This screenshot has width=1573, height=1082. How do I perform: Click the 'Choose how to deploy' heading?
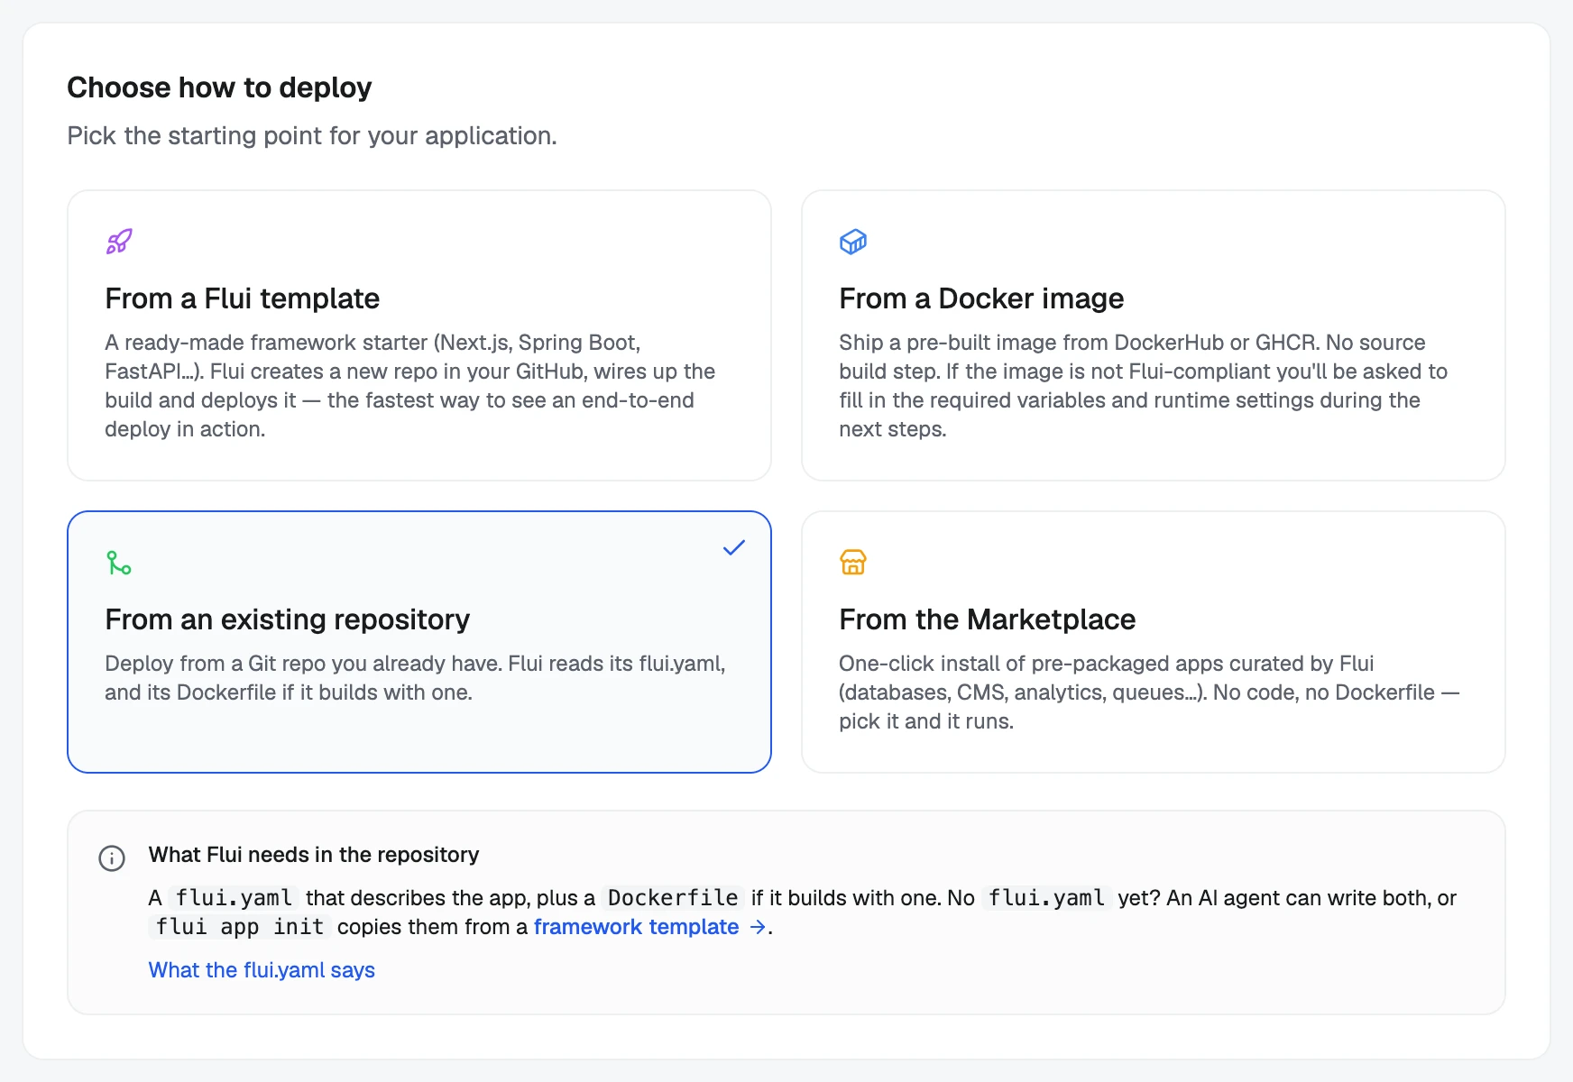pyautogui.click(x=219, y=87)
